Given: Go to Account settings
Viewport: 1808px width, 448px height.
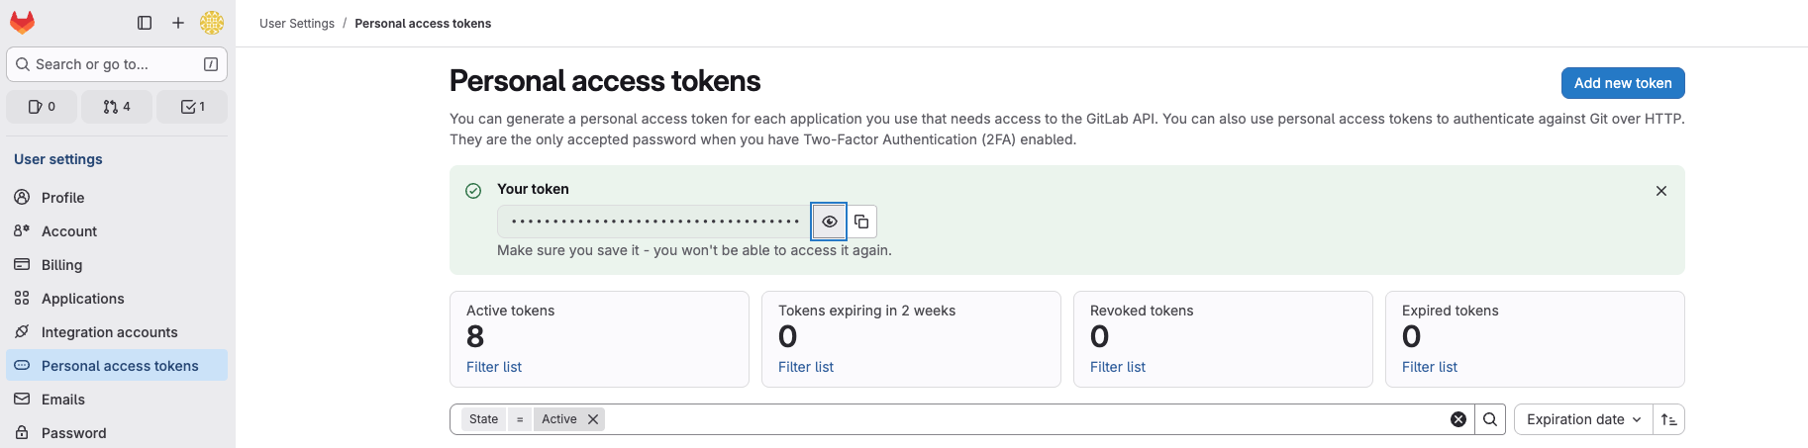Looking at the screenshot, I should 117,231.
